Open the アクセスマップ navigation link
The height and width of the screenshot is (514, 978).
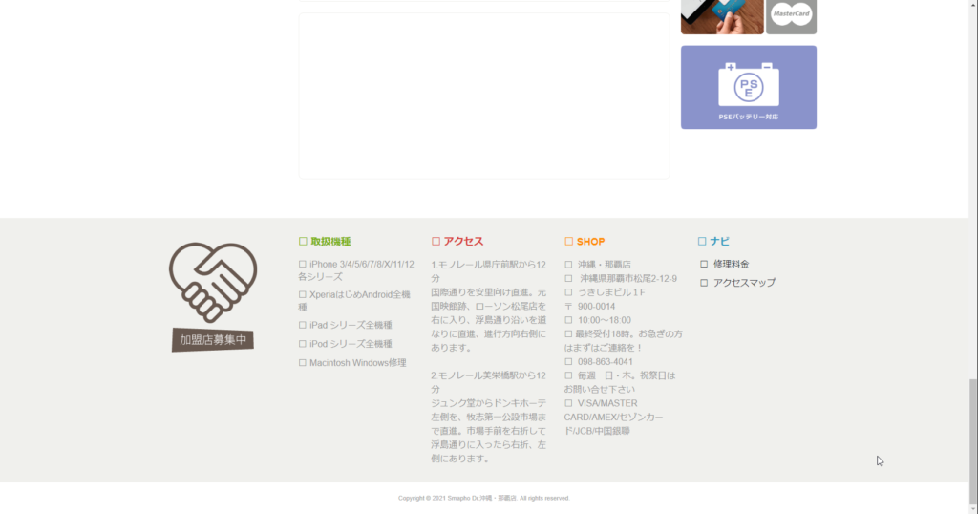[744, 283]
